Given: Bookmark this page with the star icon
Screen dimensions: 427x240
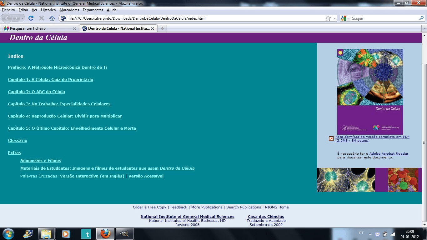Looking at the screenshot, I should tap(328, 18).
